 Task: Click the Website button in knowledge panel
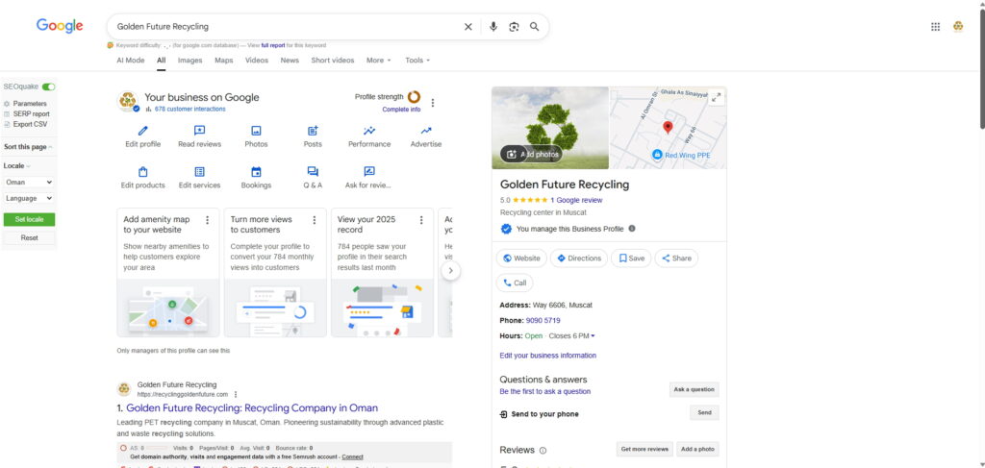(521, 259)
